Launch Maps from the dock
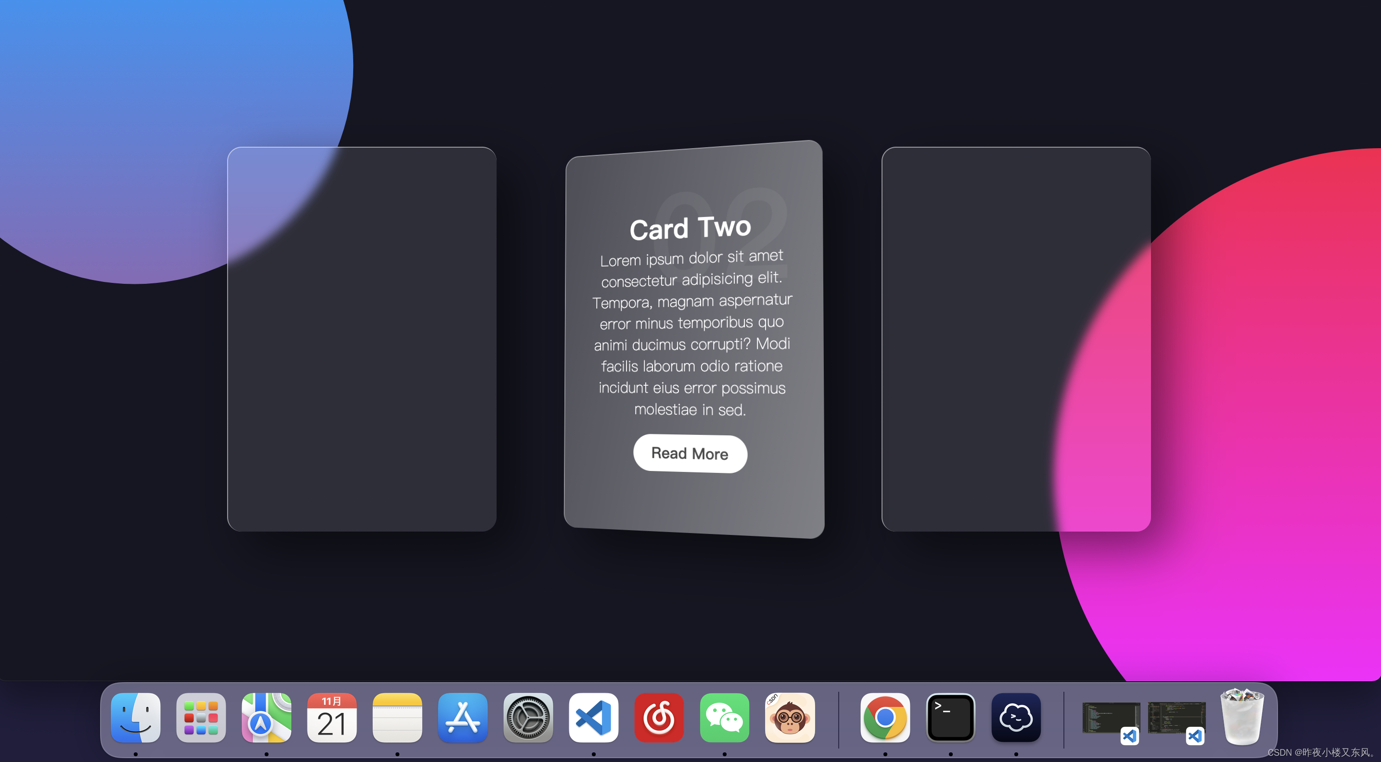Screen dimensions: 1381x762 [267, 718]
